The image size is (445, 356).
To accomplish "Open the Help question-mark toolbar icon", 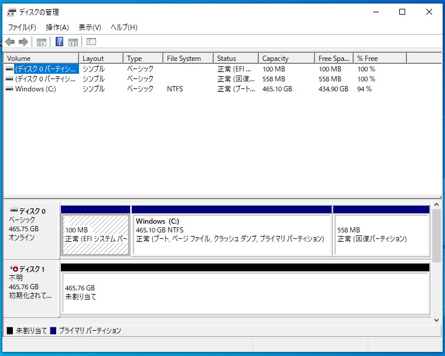I will click(59, 42).
